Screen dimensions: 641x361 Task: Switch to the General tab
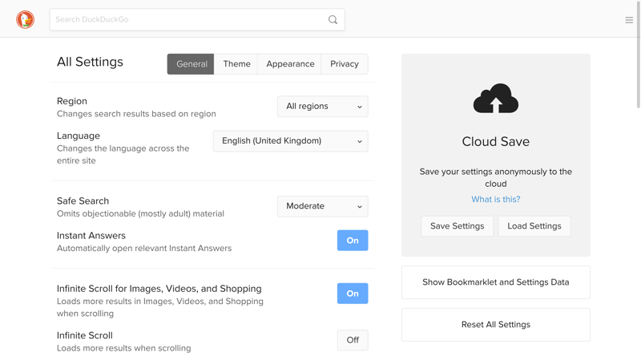point(191,64)
